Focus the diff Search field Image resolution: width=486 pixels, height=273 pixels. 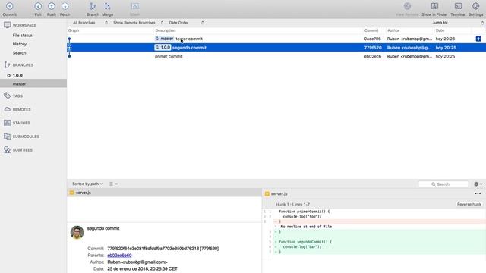(443, 184)
